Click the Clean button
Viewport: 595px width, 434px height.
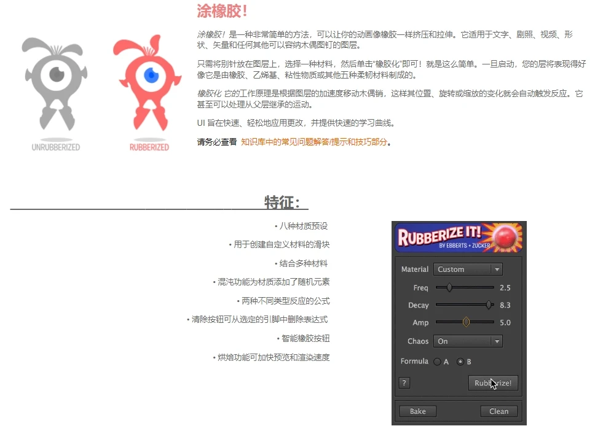point(498,411)
